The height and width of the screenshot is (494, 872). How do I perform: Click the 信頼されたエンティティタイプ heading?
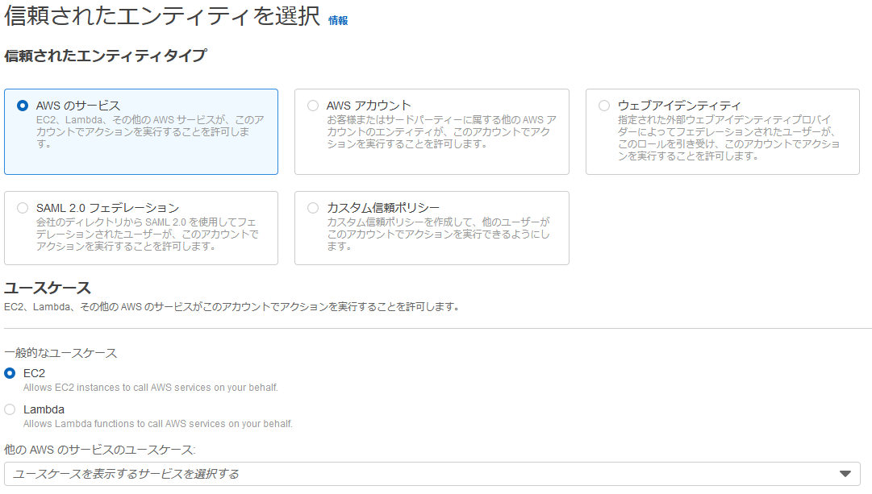106,56
